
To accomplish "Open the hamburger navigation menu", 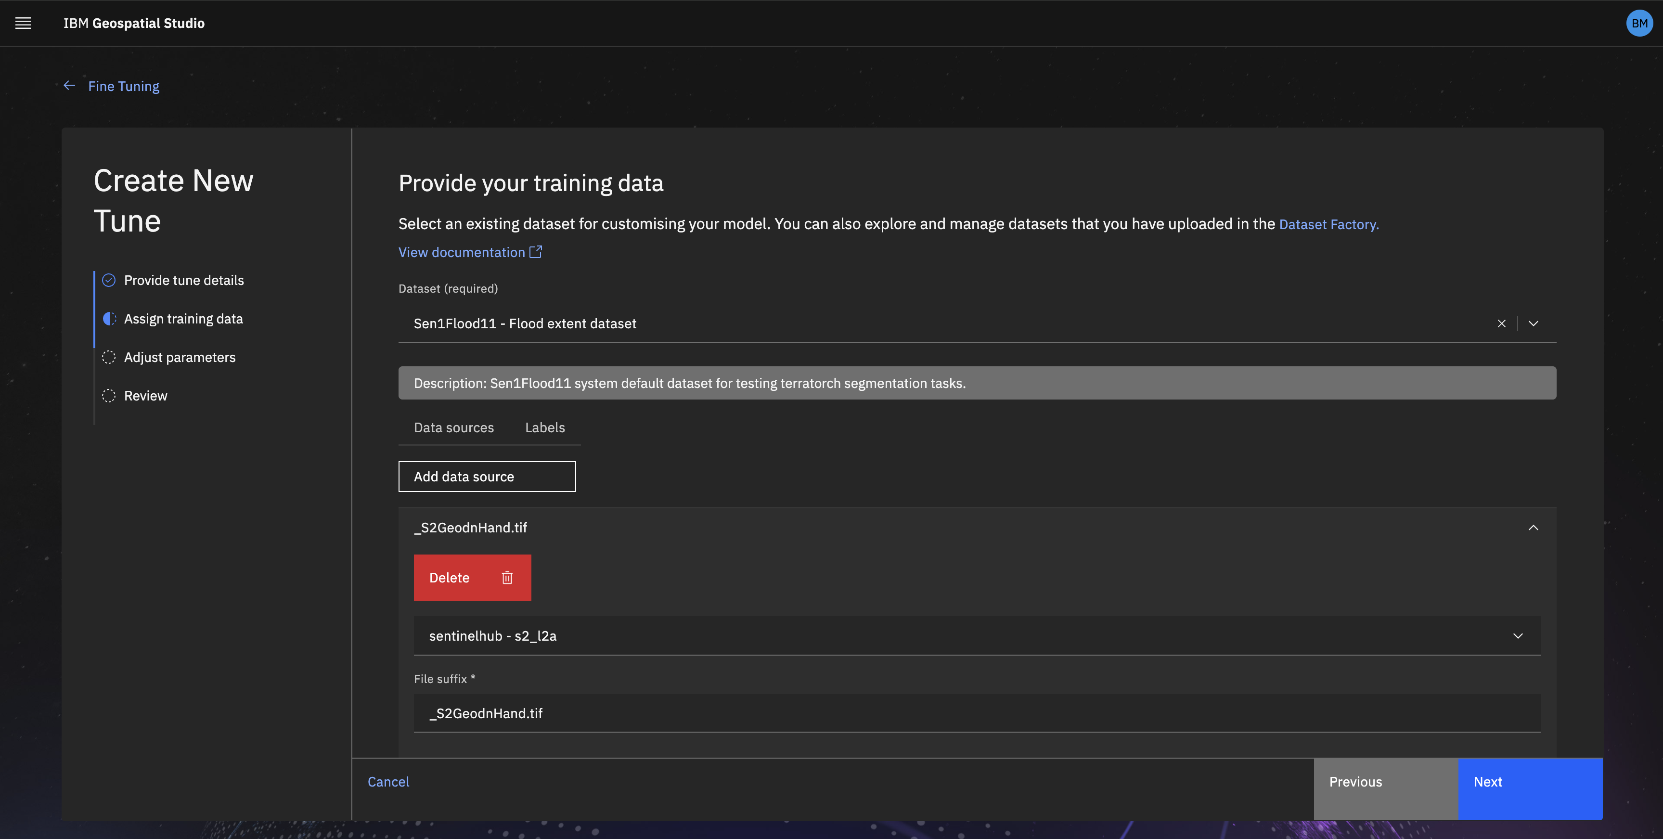I will (x=23, y=23).
